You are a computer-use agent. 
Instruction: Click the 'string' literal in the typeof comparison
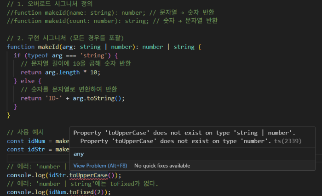(94, 56)
